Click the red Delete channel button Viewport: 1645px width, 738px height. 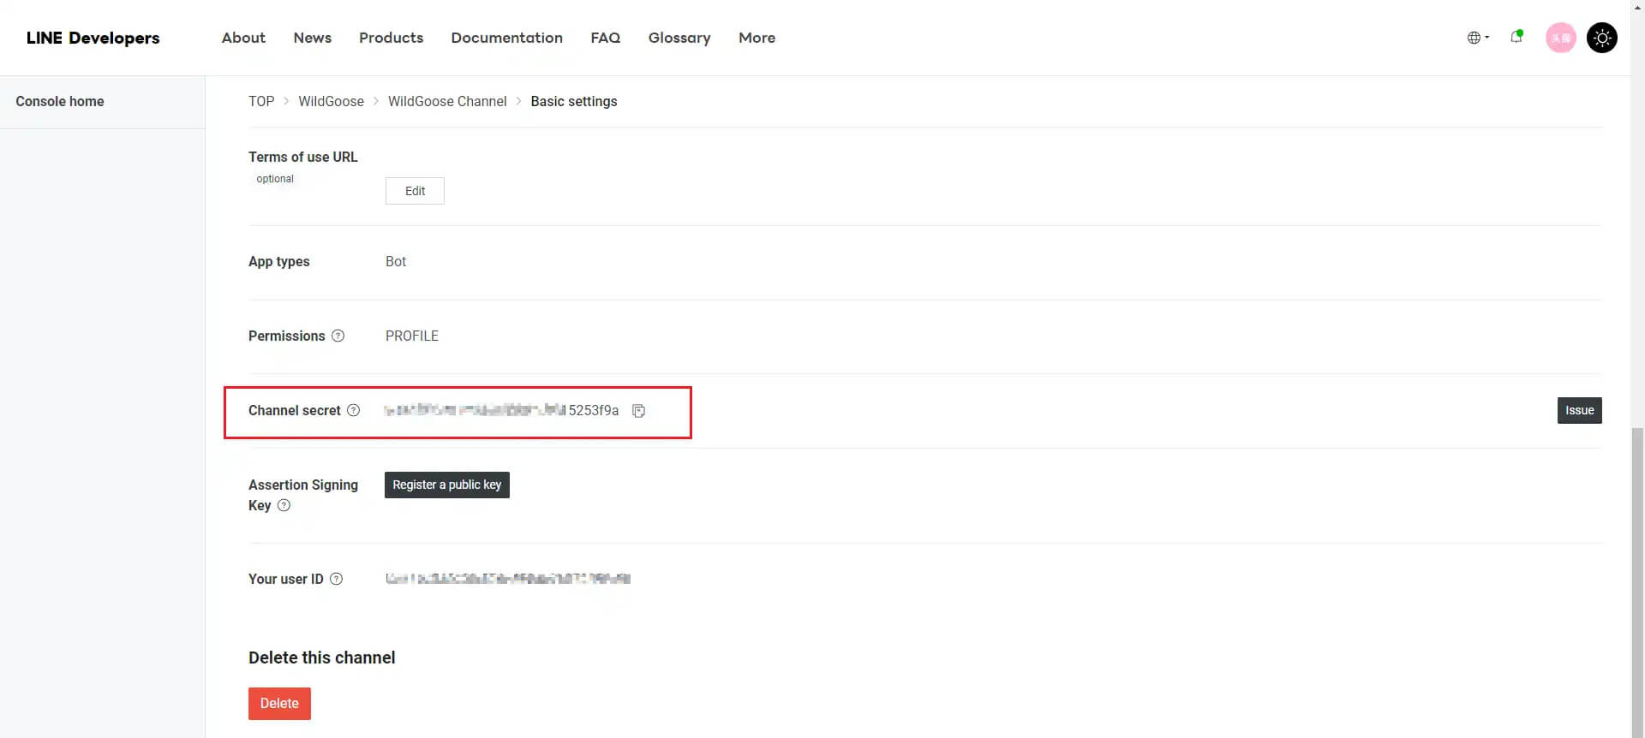tap(279, 704)
